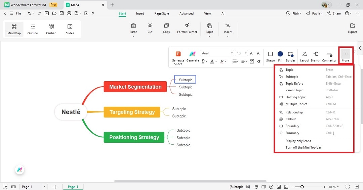The height and width of the screenshot is (190, 363).
Task: Open the Branch style options
Action: 316,57
